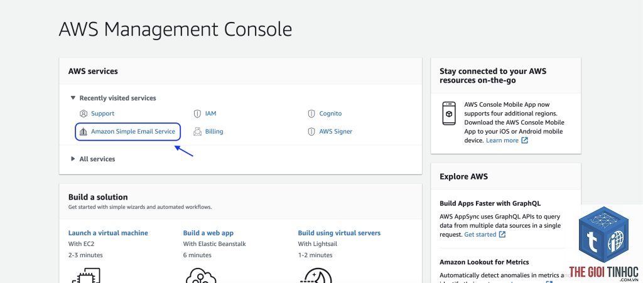Click external link icon beside Get started

(x=502, y=235)
